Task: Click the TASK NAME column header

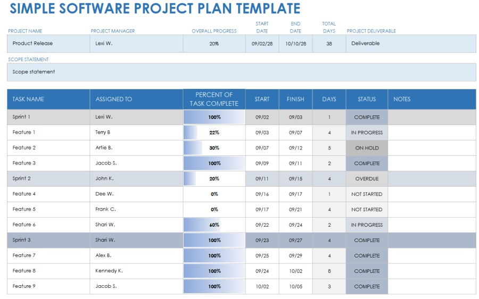Action: coord(48,99)
